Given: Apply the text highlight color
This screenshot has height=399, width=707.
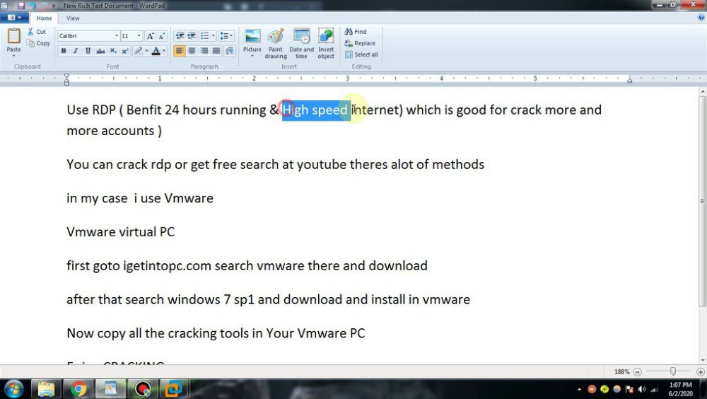Looking at the screenshot, I should click(139, 50).
